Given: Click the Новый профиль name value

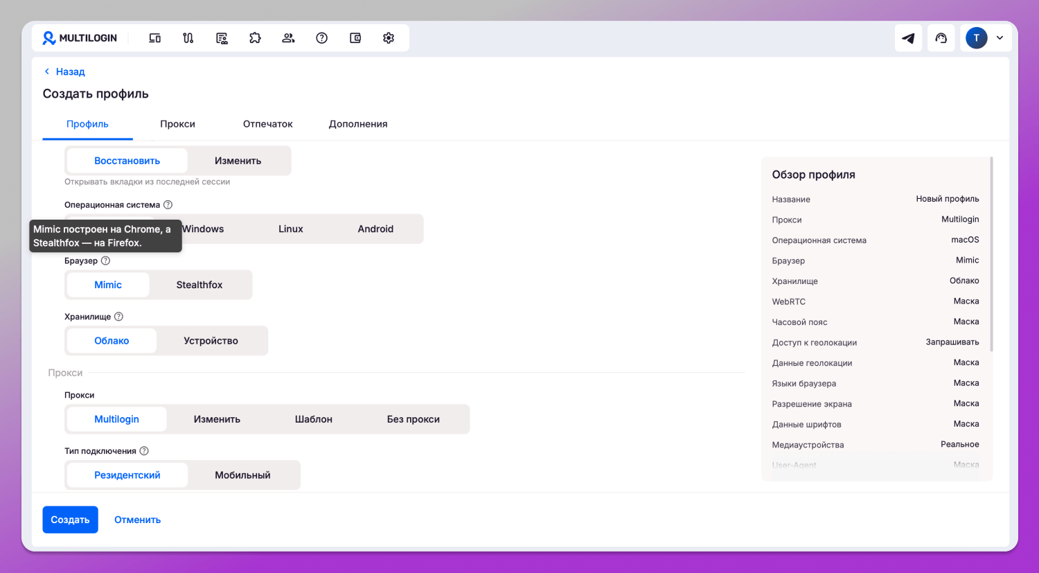Looking at the screenshot, I should pyautogui.click(x=948, y=199).
